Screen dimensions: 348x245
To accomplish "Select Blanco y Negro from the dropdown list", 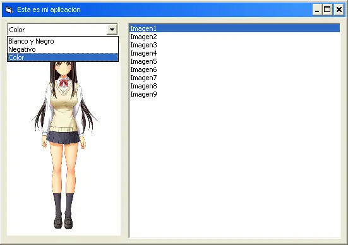I will pos(63,41).
